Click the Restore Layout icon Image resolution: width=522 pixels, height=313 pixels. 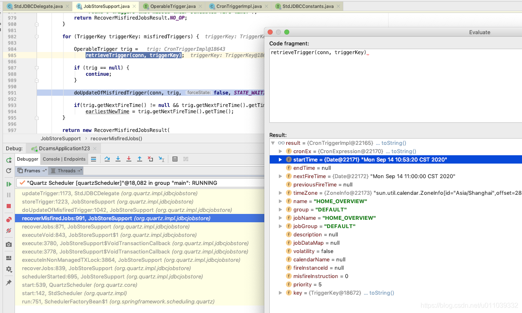(x=9, y=258)
